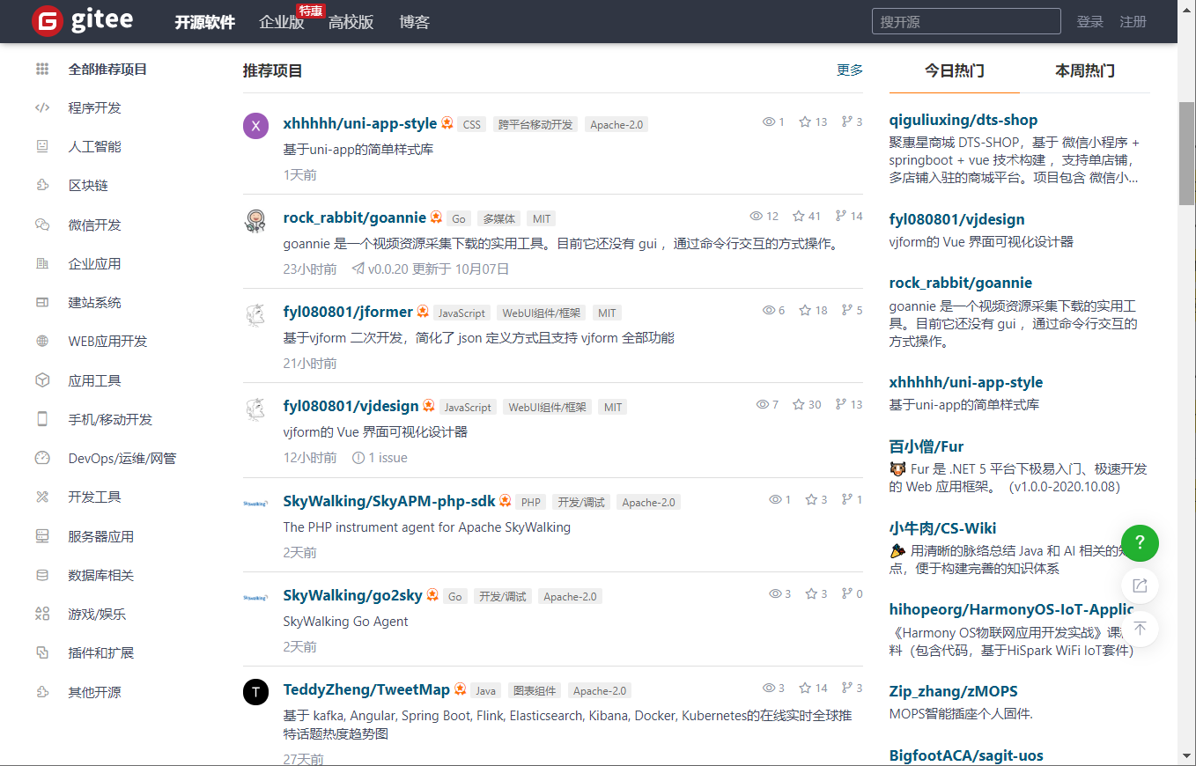
Task: Click the 数据库相关 database icon
Action: coord(42,575)
